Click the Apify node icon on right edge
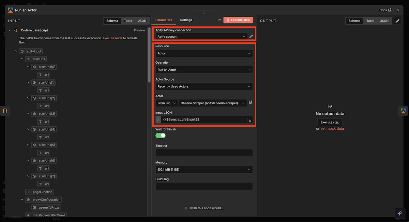 coord(403,111)
